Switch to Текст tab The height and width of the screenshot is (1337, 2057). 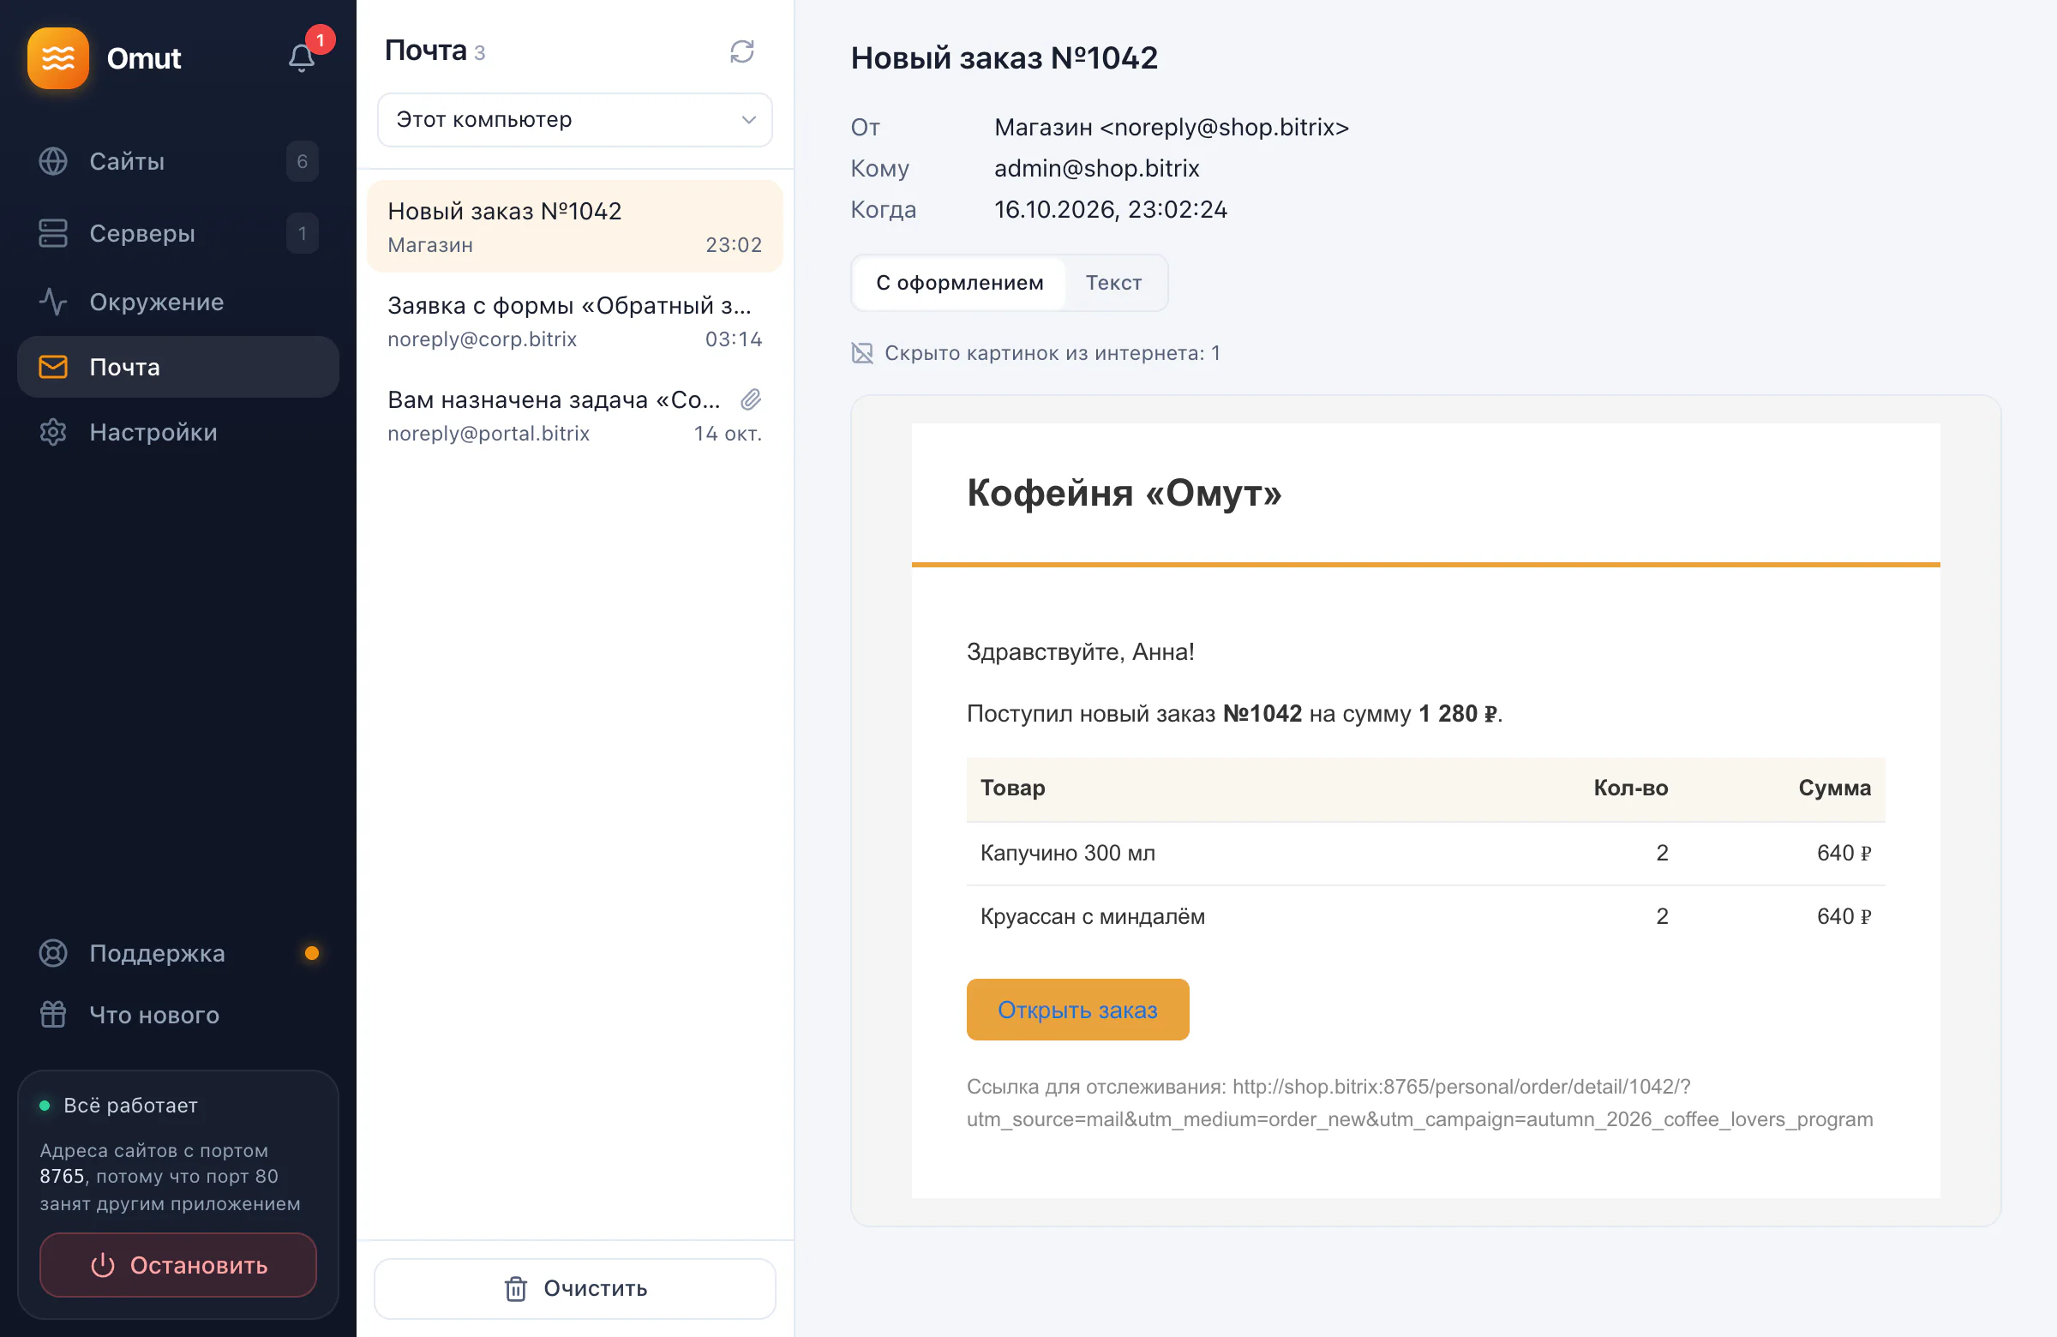[x=1114, y=283]
